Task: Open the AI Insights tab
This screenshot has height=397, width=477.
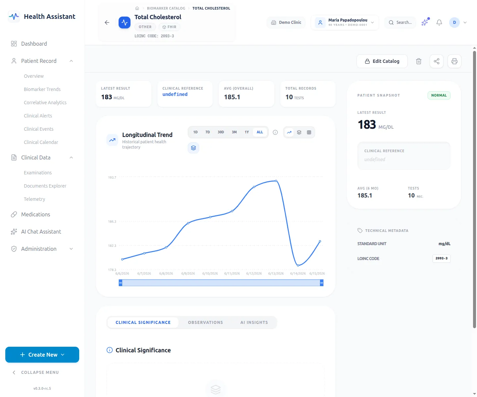Action: (254, 322)
